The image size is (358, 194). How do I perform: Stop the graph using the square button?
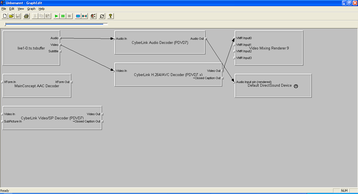click(69, 16)
